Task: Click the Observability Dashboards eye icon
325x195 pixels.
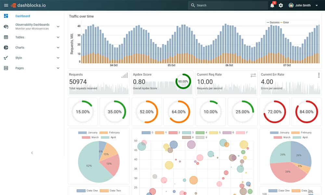Action: (x=6, y=26)
